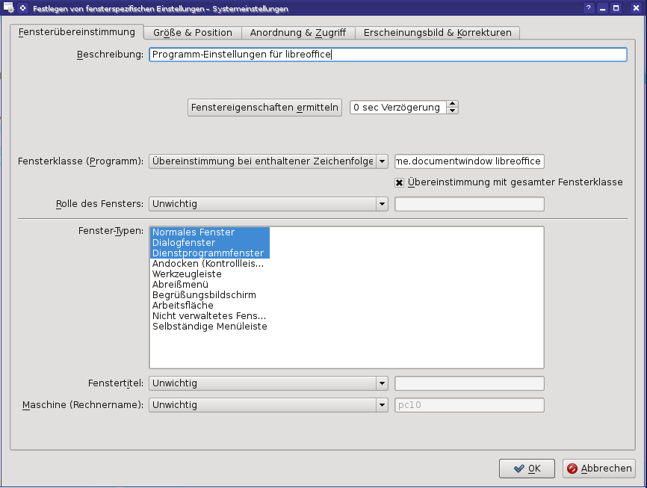Screen dimensions: 647x488
Task: Go to Erscheinungsbild & Korrekturen tab
Action: click(x=437, y=33)
